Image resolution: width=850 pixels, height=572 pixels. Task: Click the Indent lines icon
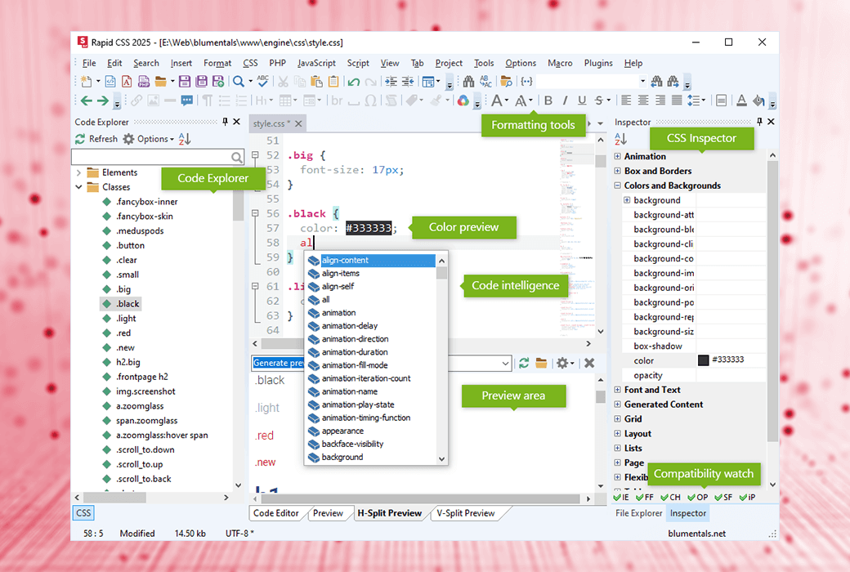tap(391, 82)
